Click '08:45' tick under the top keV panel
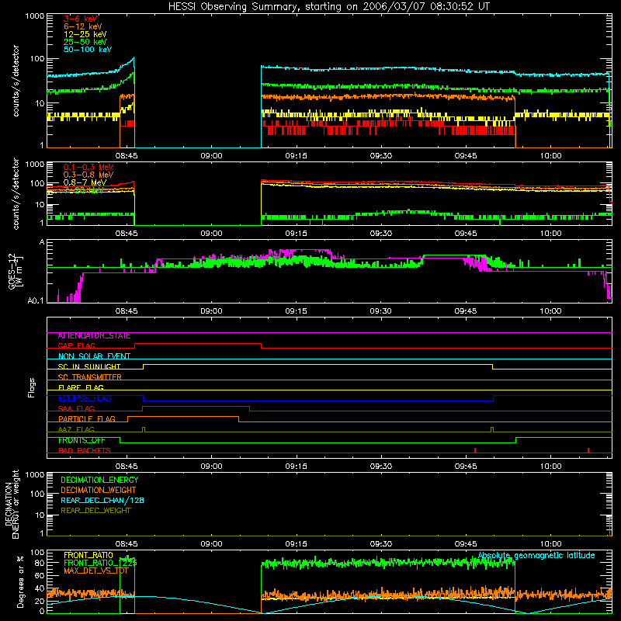Screen dimensions: 621x621 [127, 156]
